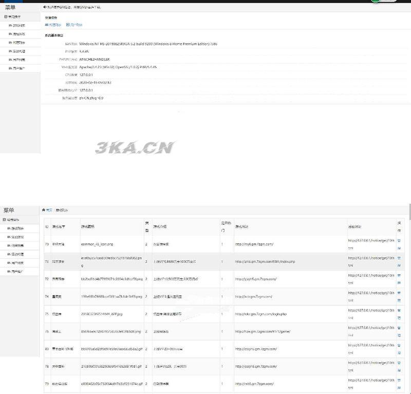Click the delete icon for game ID 70
The image size is (411, 394).
point(399,240)
